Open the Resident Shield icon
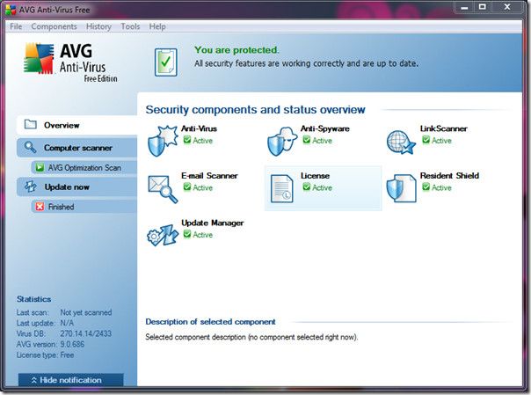Screen dimensions: 531x395 pos(401,188)
